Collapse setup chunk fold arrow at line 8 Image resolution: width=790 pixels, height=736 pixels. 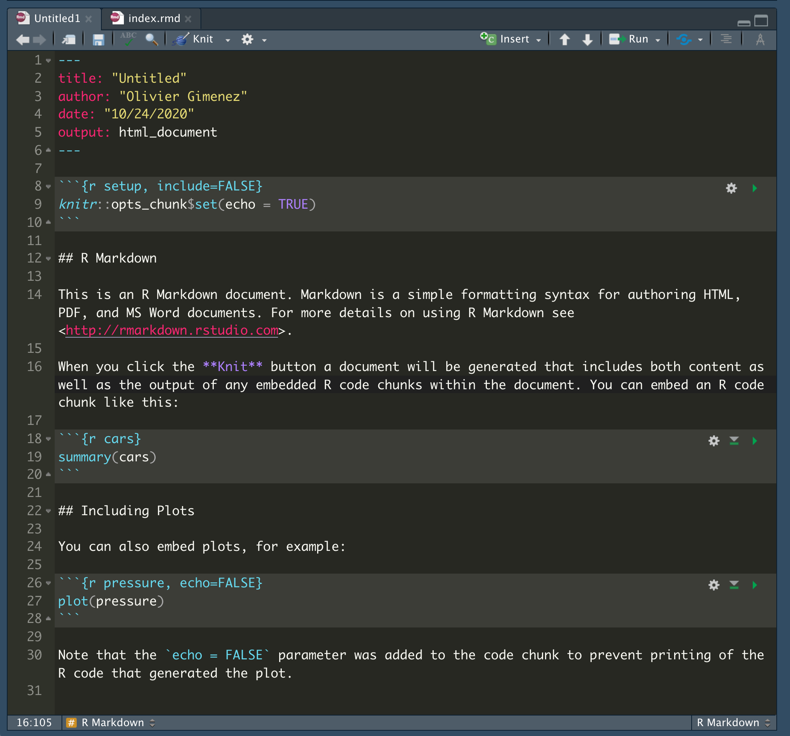tap(49, 187)
